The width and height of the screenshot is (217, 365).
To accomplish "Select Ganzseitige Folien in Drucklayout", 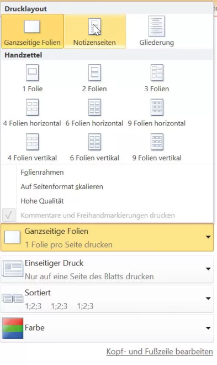I will (32, 31).
